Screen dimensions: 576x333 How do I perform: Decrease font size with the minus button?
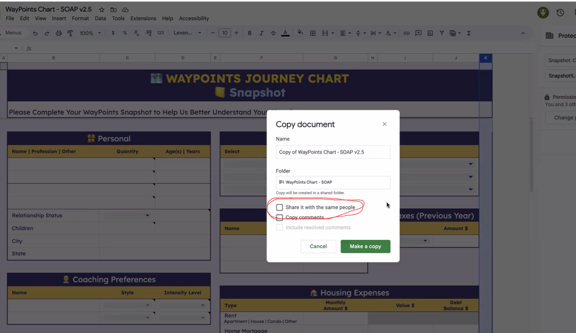pyautogui.click(x=212, y=33)
